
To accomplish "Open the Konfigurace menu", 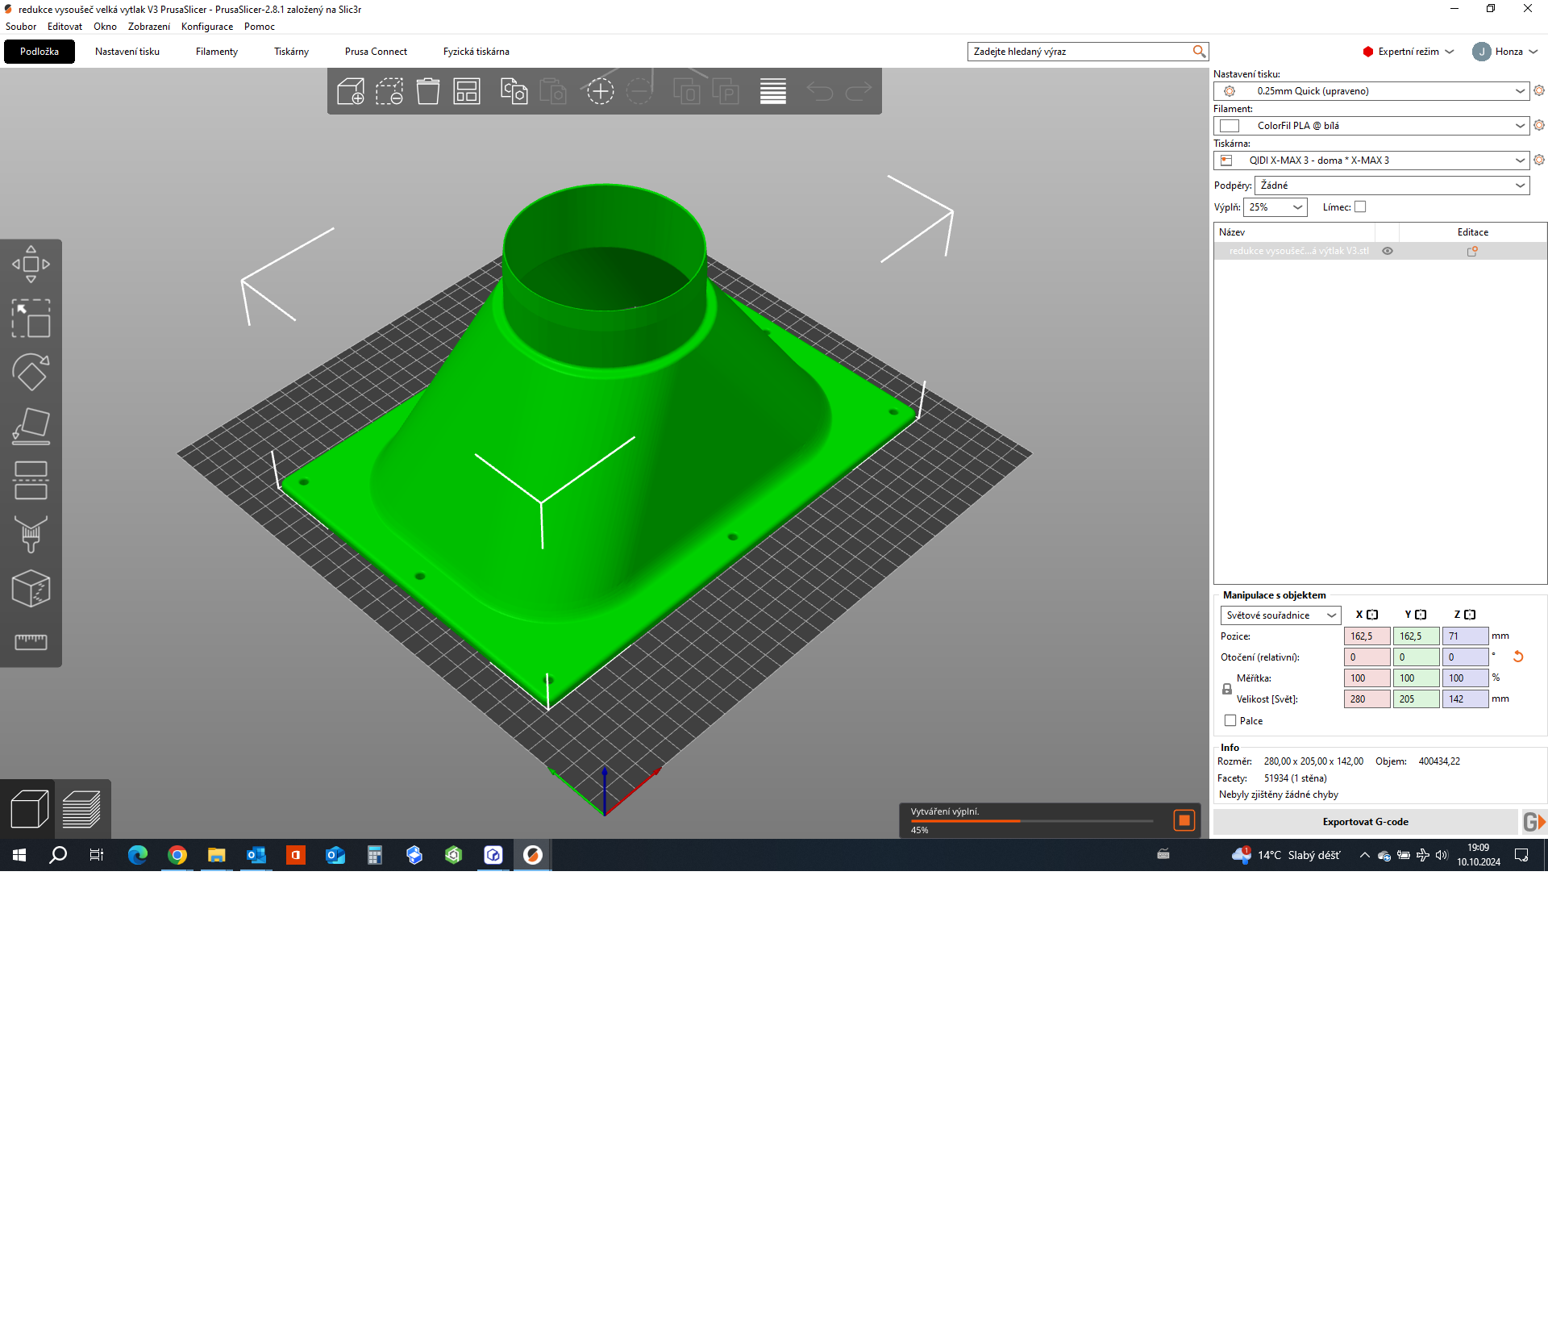I will point(207,27).
